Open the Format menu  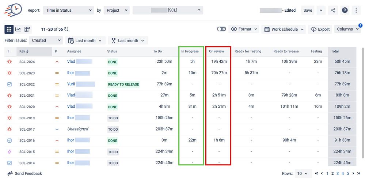[244, 29]
